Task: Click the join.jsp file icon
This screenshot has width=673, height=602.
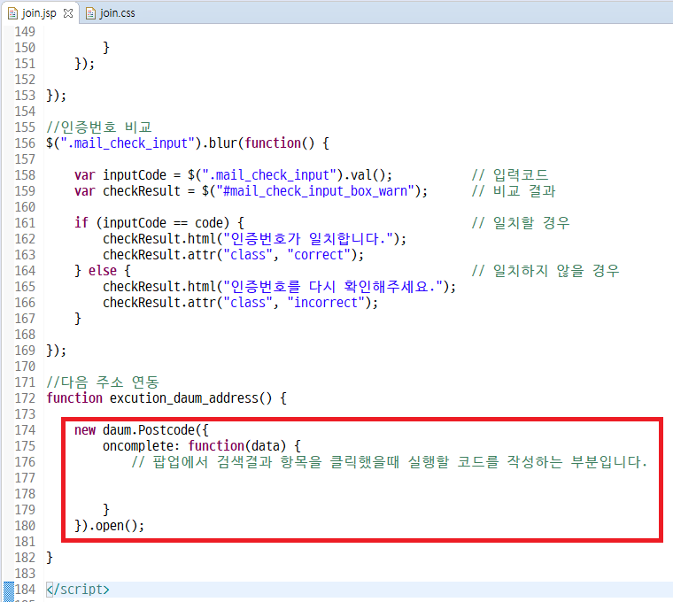Action: point(12,14)
